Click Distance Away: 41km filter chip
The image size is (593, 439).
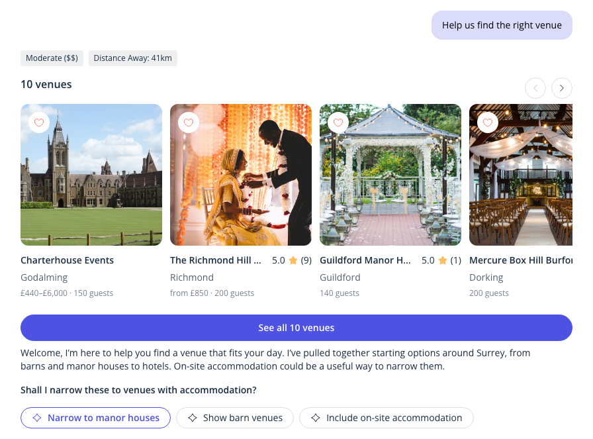pyautogui.click(x=133, y=58)
